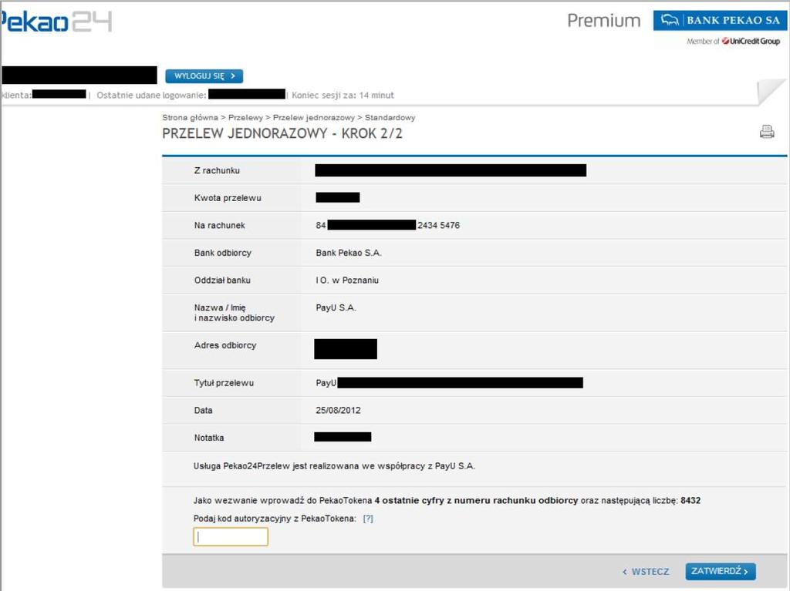Go back using Wstecz link
Screen dimensions: 790x591
tap(646, 572)
